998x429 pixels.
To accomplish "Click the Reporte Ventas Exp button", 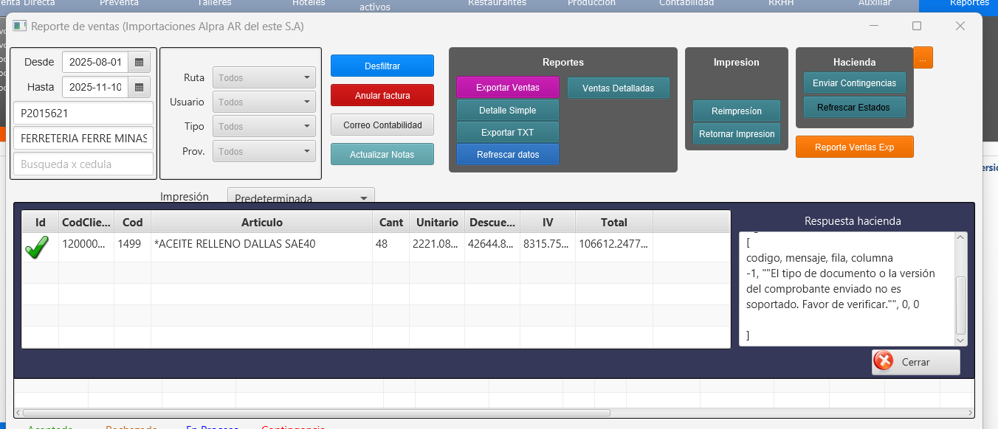I will click(854, 147).
